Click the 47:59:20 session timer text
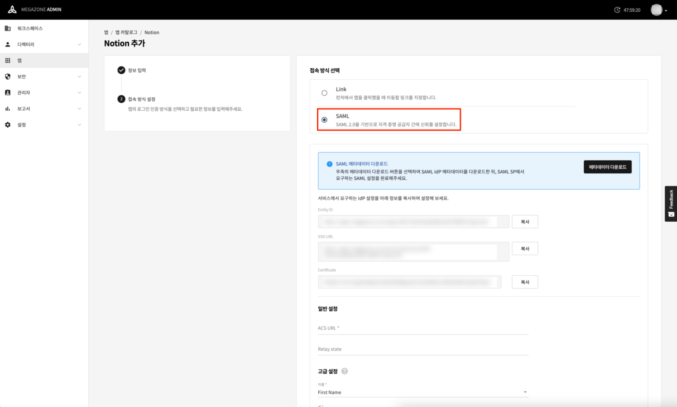Viewport: 677px width, 407px height. [632, 10]
